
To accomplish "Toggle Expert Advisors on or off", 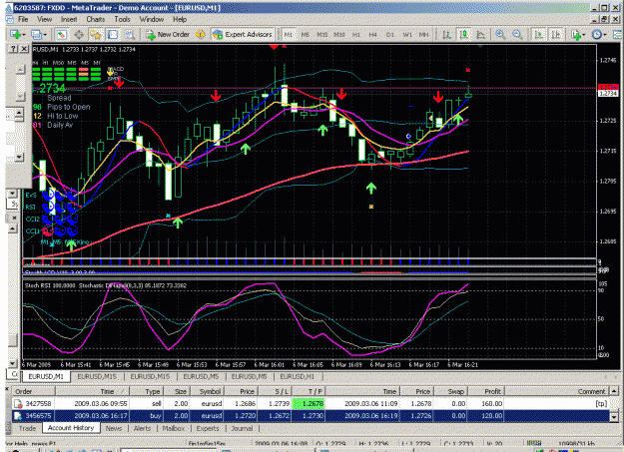I will pyautogui.click(x=243, y=35).
